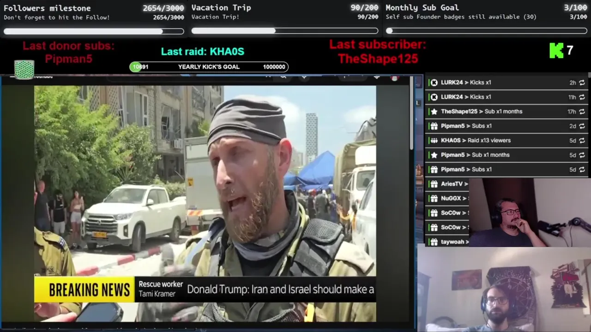This screenshot has height=332, width=591.
Task: Replay Pipman5's 5d Subs x1 gift event
Action: point(582,169)
